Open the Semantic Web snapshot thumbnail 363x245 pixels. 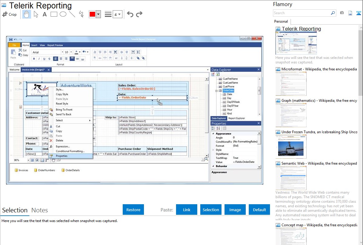(x=291, y=178)
